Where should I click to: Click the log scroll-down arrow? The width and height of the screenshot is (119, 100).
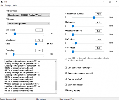pyautogui.click(x=56, y=92)
